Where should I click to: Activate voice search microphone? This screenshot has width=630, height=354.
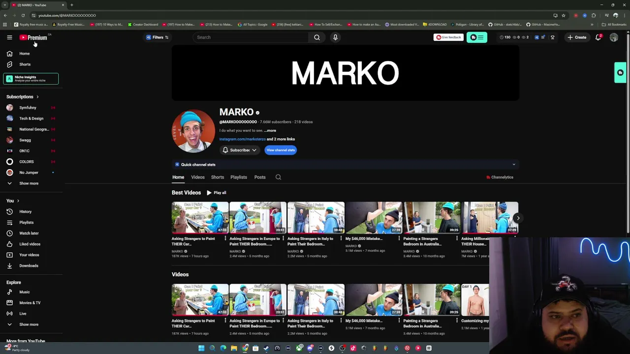335,37
